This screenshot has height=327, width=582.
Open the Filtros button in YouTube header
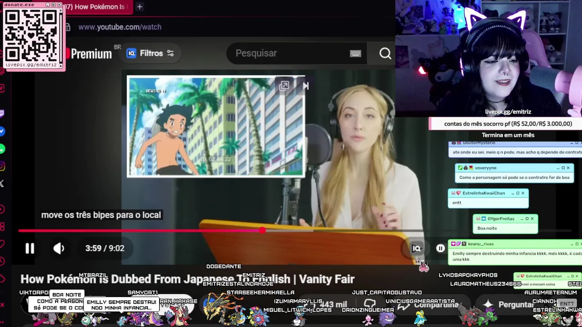150,53
